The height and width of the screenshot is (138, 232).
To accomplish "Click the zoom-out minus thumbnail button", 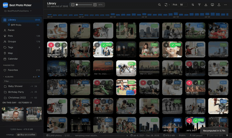I will click(73, 5).
